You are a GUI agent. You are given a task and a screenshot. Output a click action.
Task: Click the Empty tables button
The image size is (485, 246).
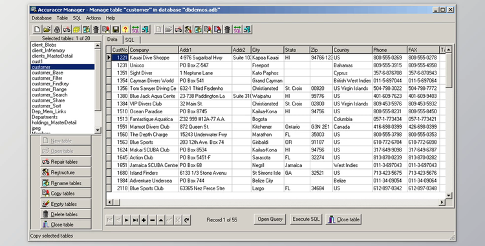(x=65, y=204)
